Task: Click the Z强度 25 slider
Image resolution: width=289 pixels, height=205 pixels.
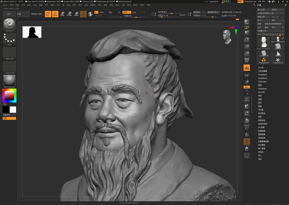Action: pyautogui.click(x=136, y=16)
